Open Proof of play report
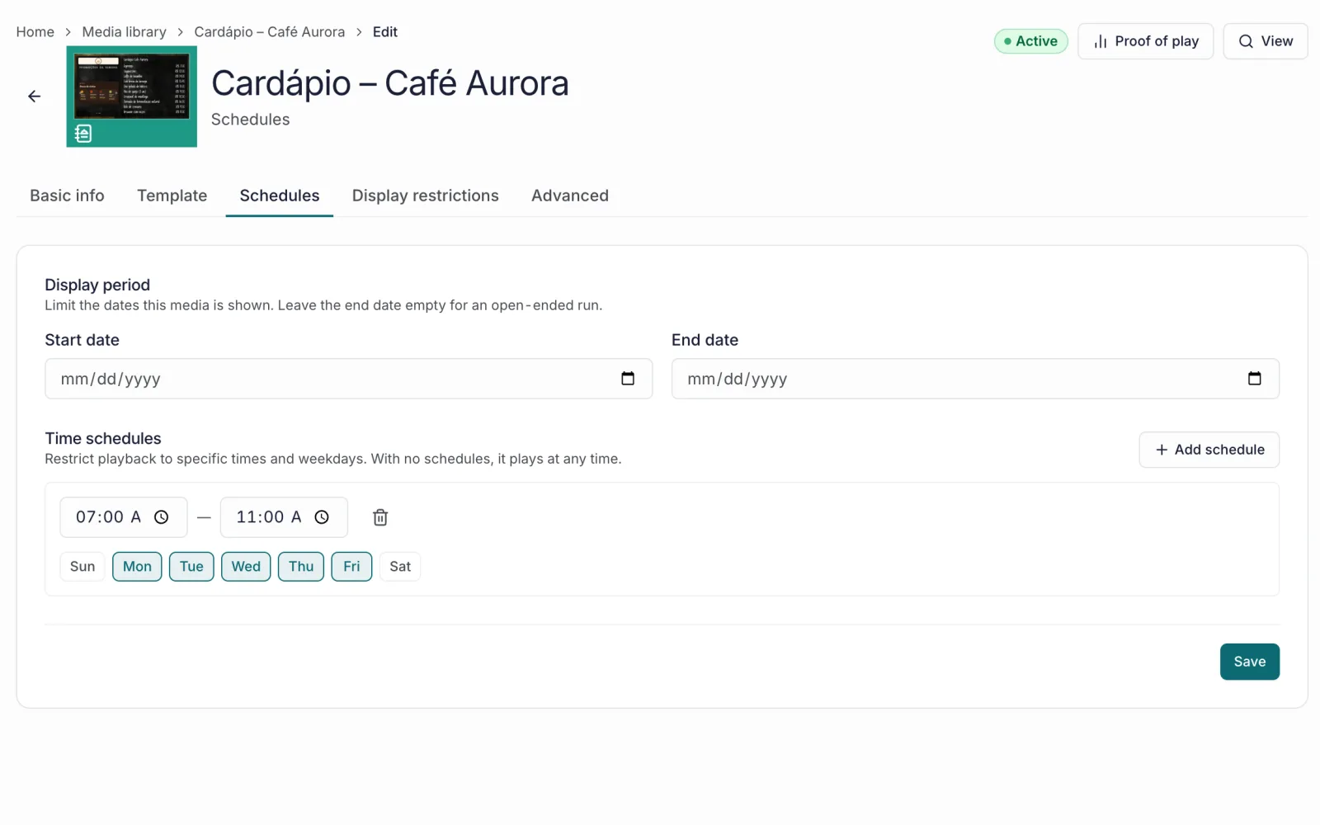 click(1146, 41)
